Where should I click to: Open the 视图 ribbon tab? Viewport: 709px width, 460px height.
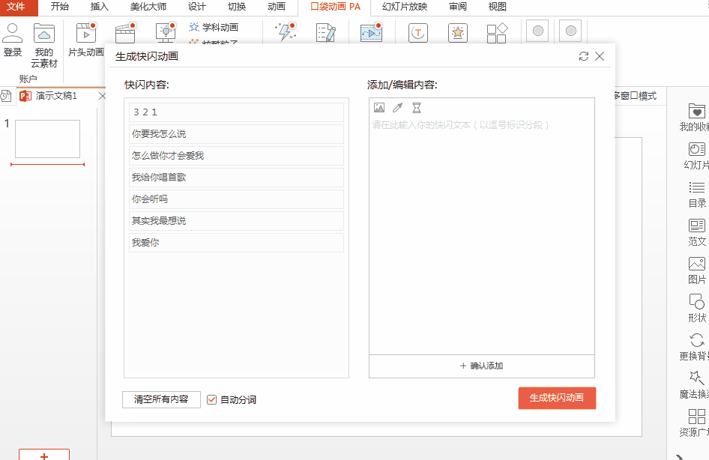[498, 7]
